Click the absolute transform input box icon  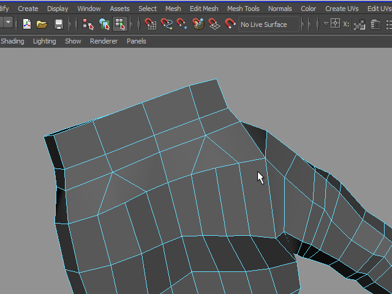tap(335, 23)
